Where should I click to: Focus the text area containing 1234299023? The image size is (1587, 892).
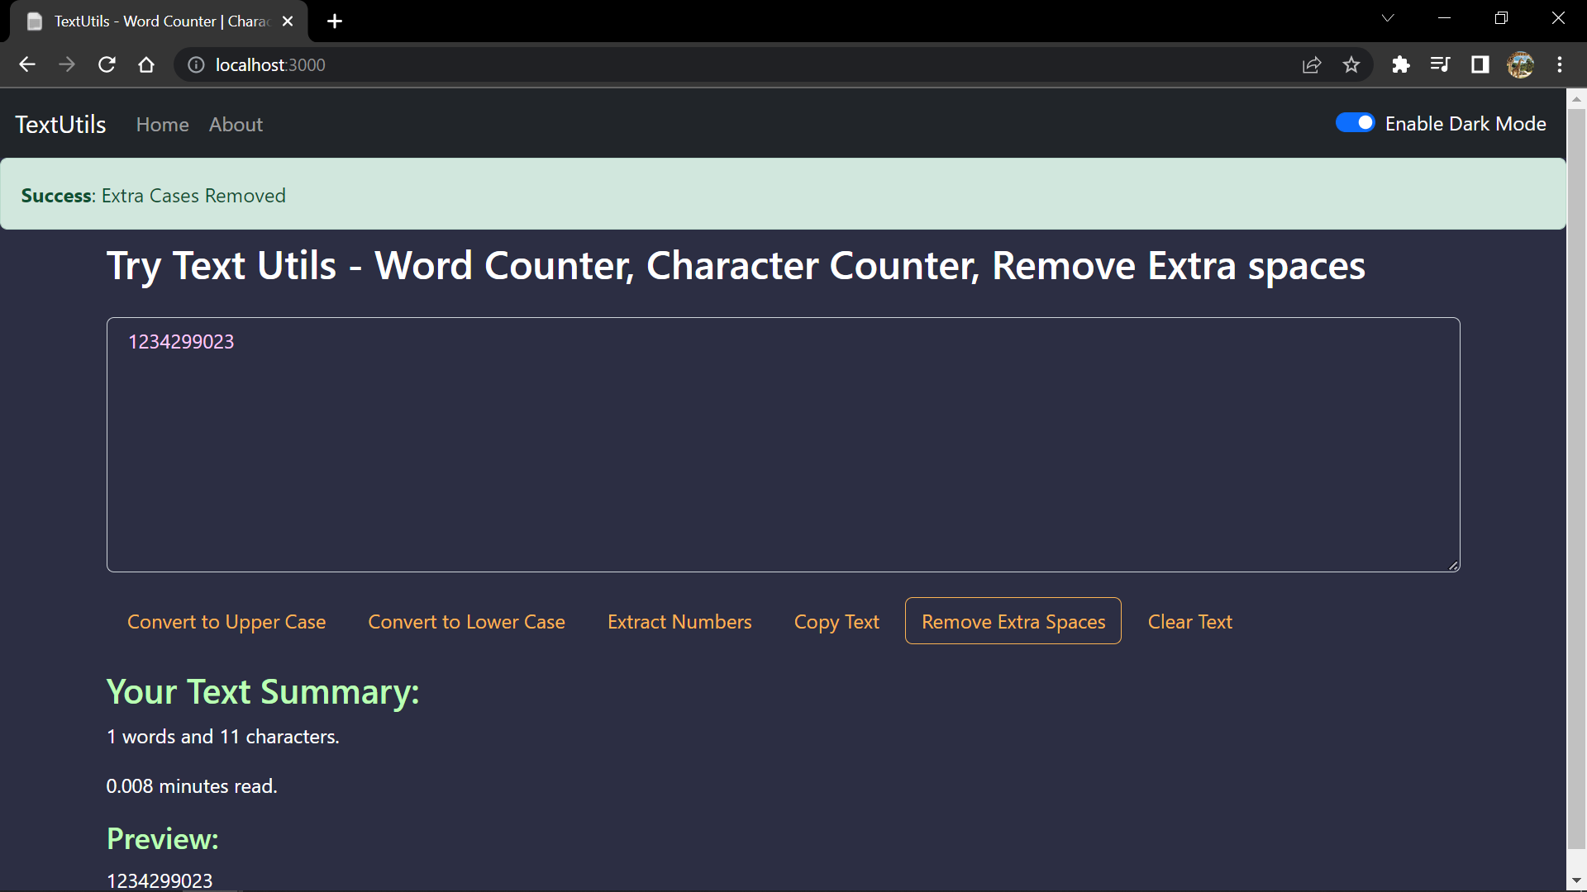click(x=783, y=444)
